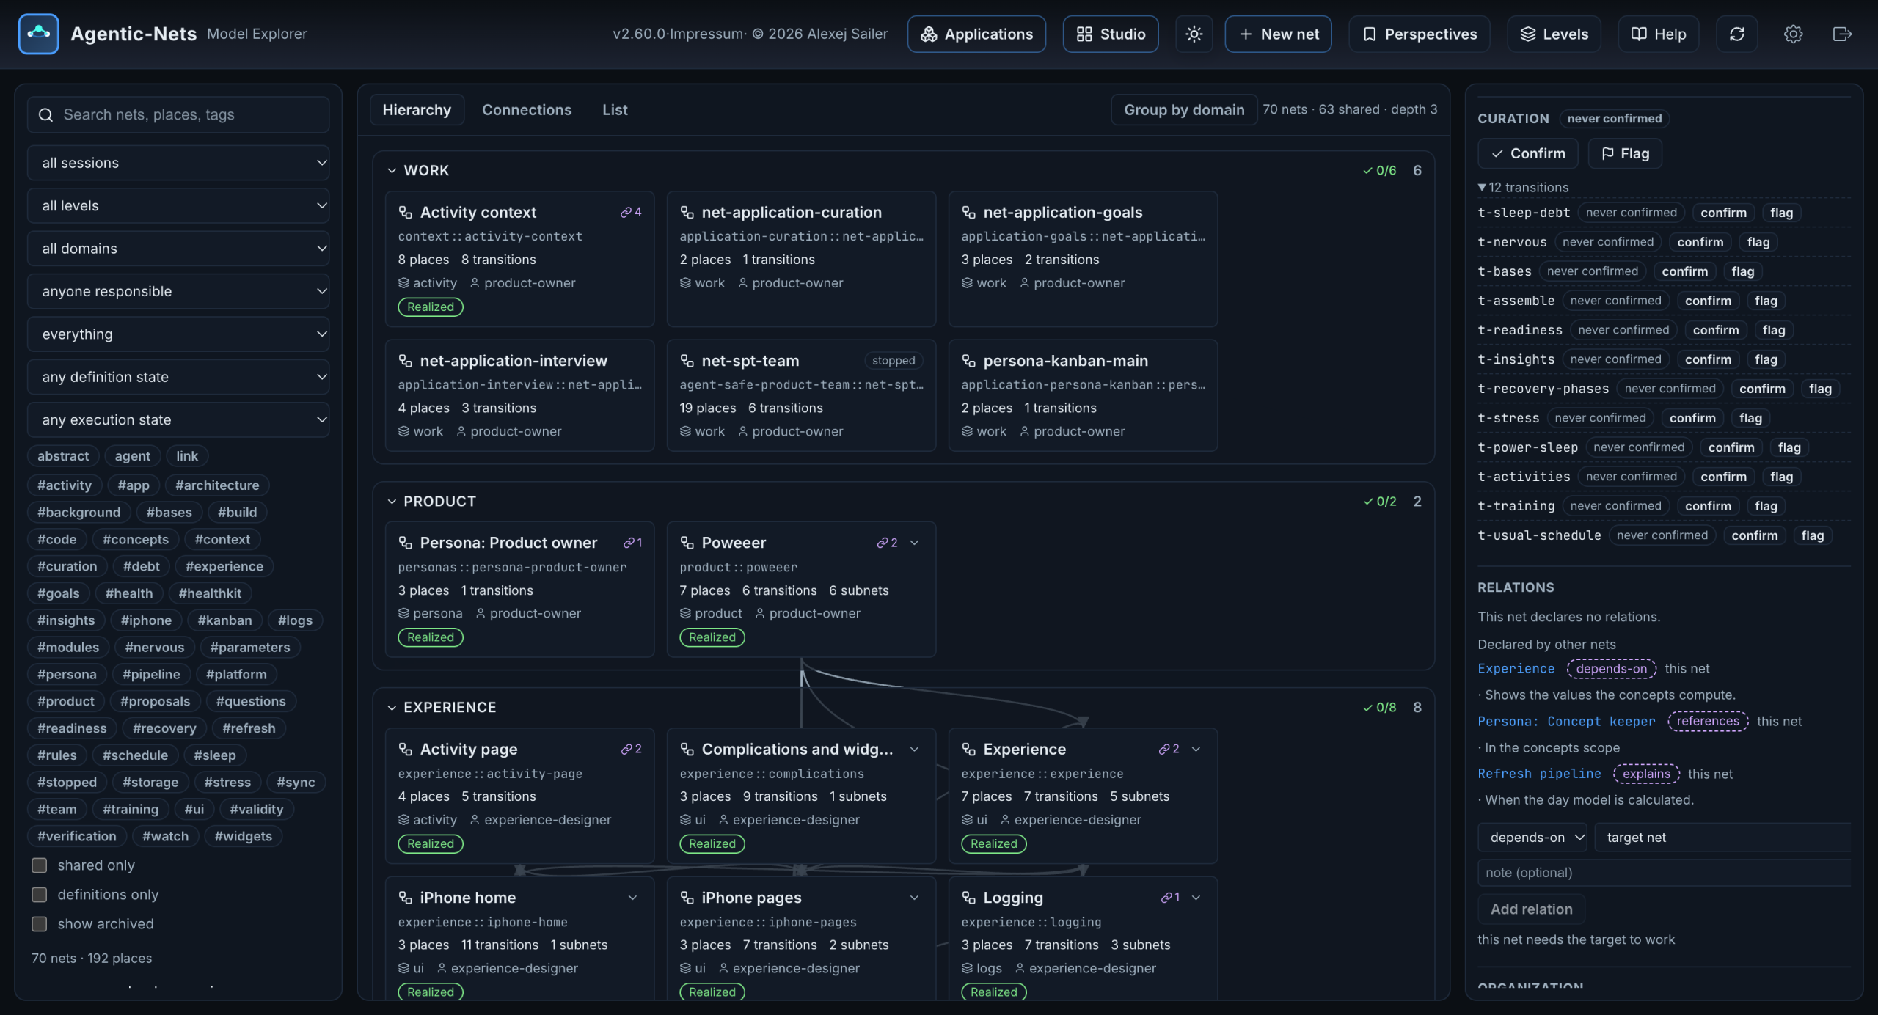
Task: Select the Hierarchy tab
Action: click(x=417, y=110)
